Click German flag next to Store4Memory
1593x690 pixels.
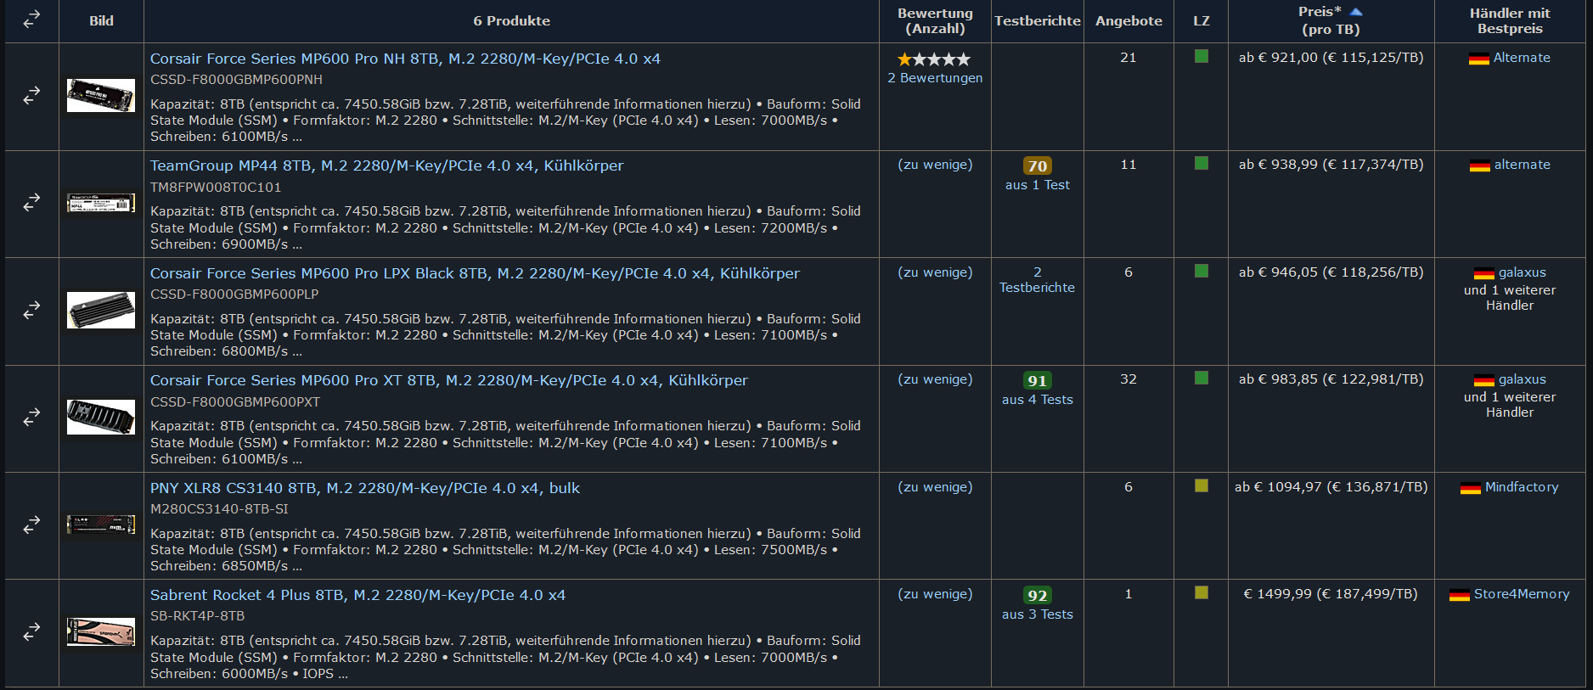click(x=1459, y=595)
